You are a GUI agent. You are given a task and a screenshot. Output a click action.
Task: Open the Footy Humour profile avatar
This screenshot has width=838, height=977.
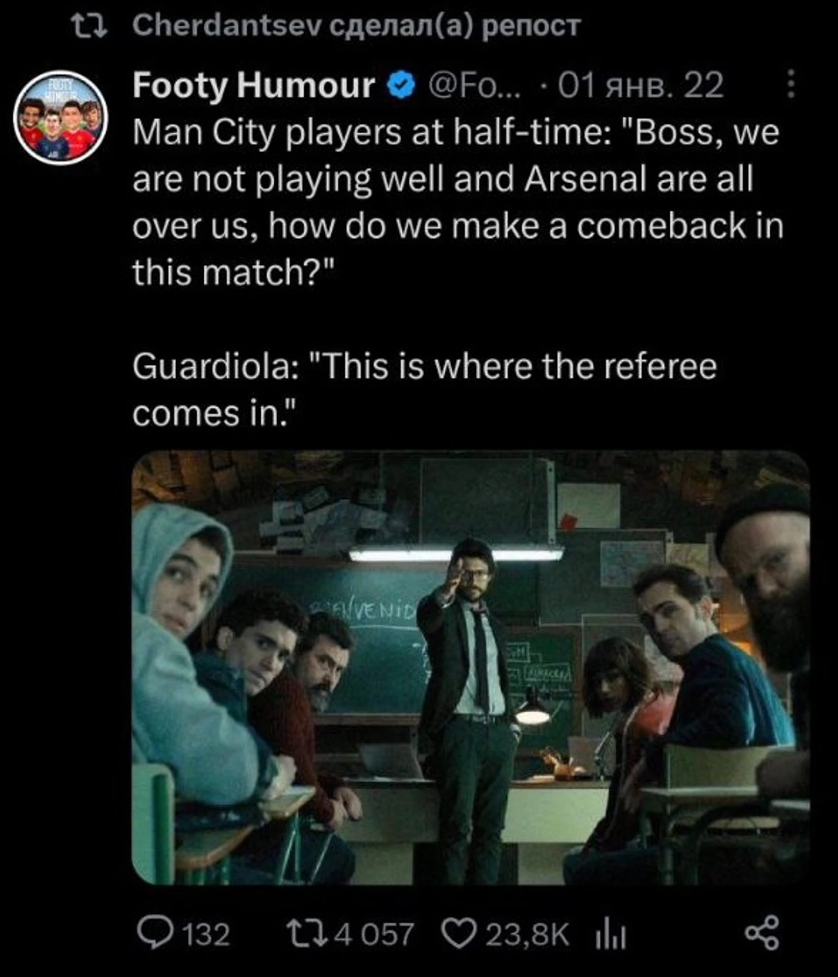[61, 118]
